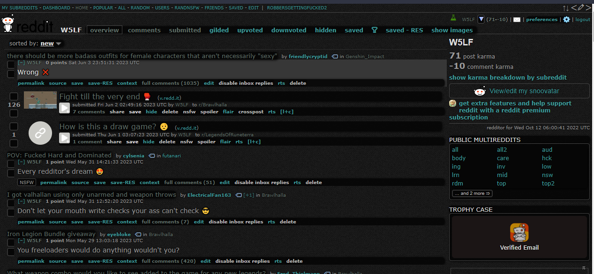The width and height of the screenshot is (594, 274).
Task: Expand '... and 2 more' multireddits
Action: tap(472, 193)
